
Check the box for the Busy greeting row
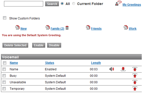pos(4,76)
